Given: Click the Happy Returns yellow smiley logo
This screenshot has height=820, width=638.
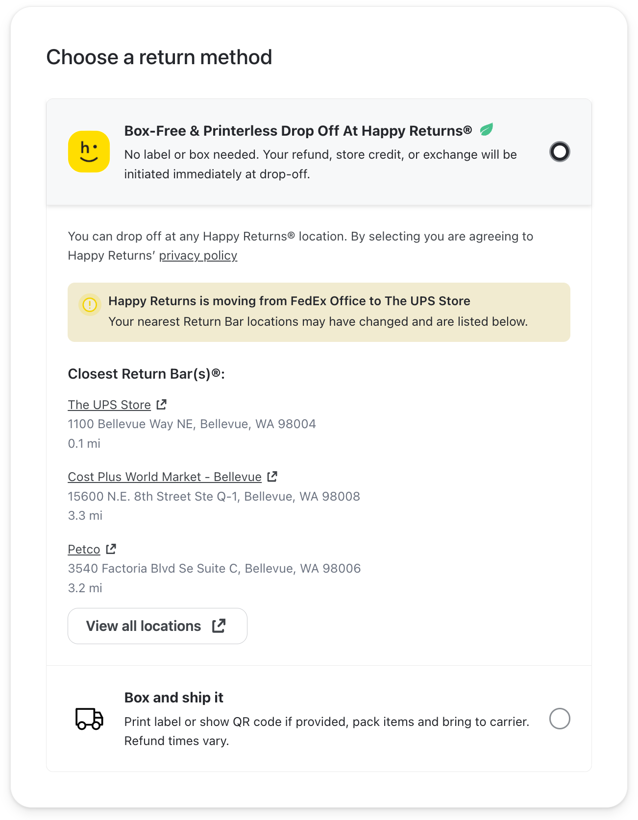Looking at the screenshot, I should pyautogui.click(x=89, y=152).
